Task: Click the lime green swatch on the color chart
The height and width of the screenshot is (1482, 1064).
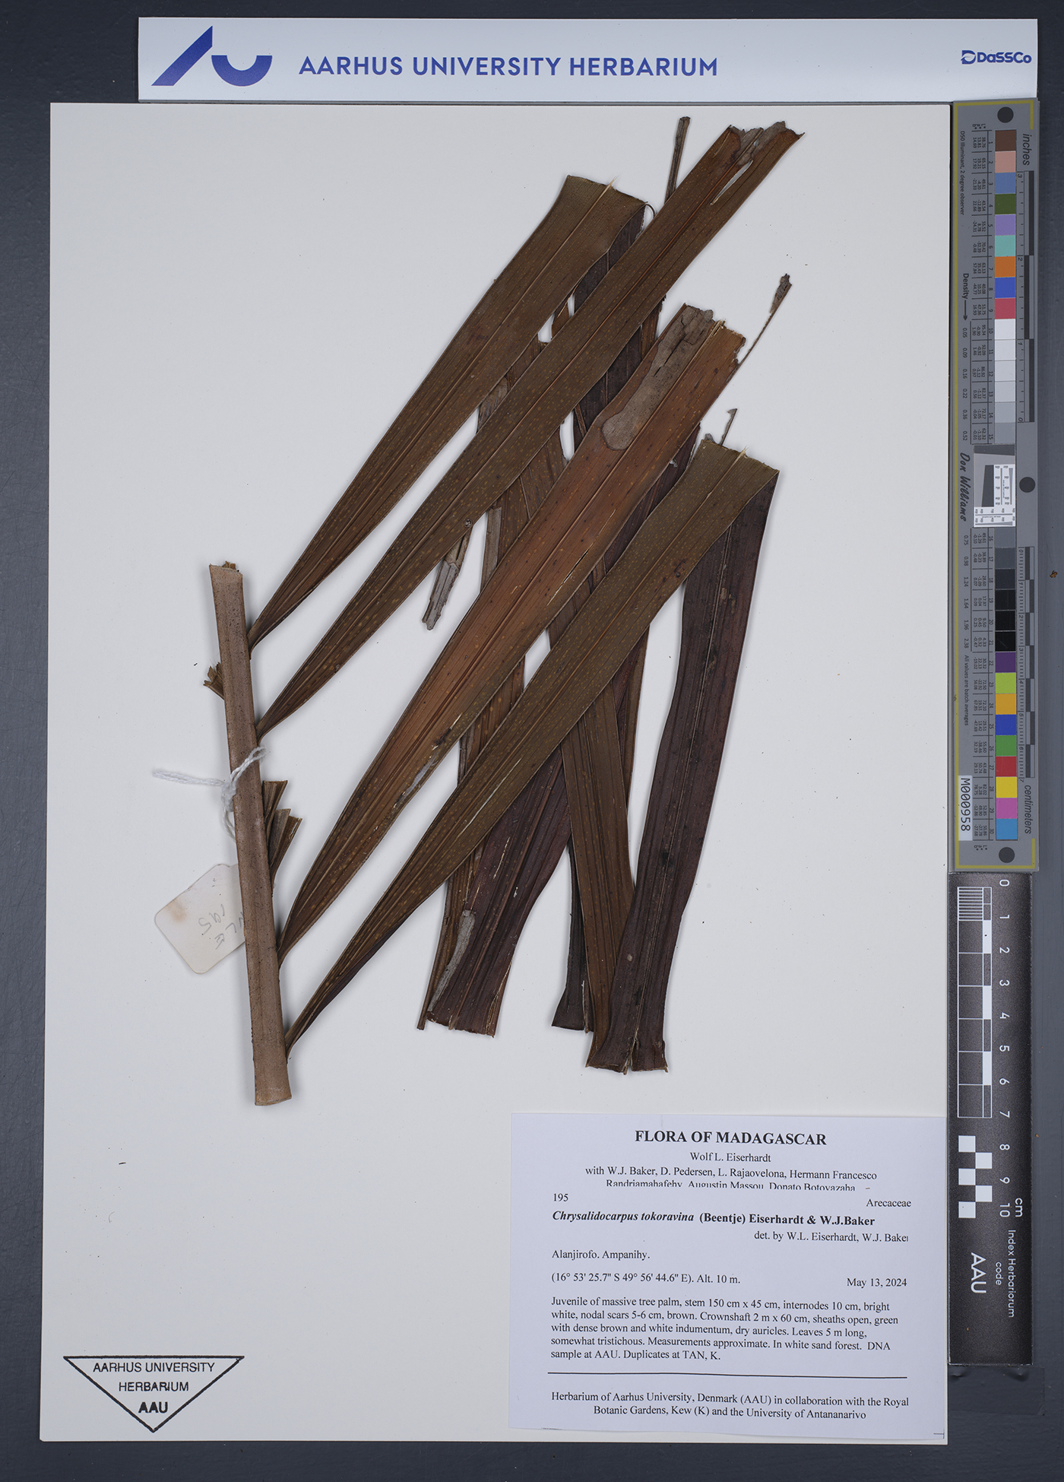Action: (x=1005, y=682)
